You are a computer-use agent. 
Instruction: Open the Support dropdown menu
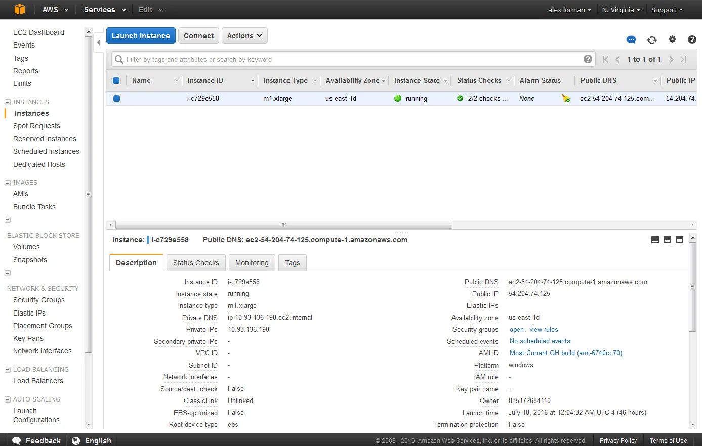tap(667, 10)
